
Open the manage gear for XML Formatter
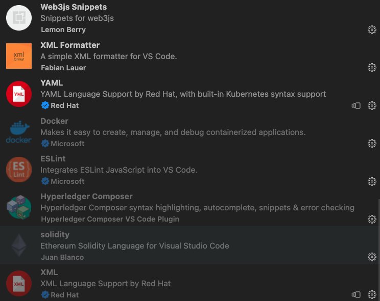(x=372, y=67)
